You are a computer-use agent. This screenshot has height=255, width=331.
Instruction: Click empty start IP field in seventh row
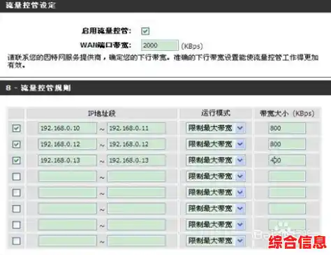68,224
